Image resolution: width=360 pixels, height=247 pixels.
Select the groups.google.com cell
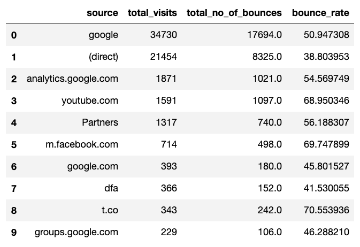click(76, 232)
